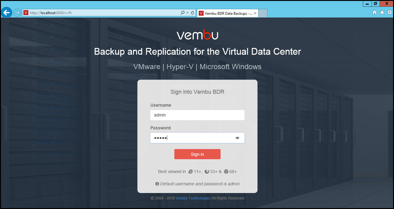Click the Vembu logo
The image size is (394, 209).
point(197,35)
